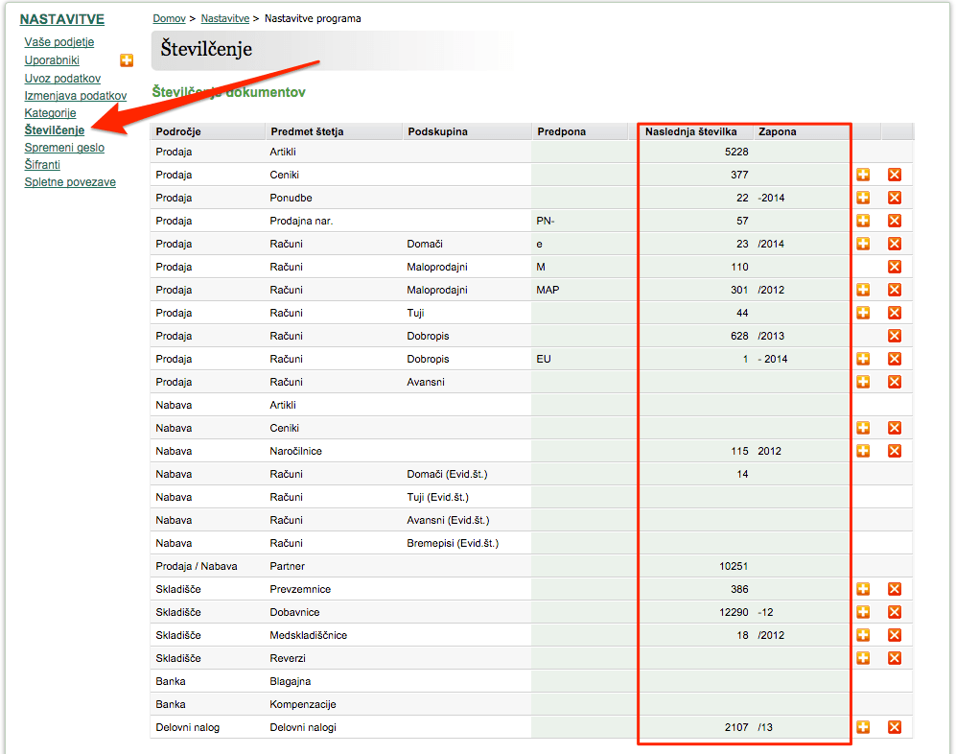Image resolution: width=956 pixels, height=754 pixels.
Task: Add numbering for Reverzi row
Action: 863,658
